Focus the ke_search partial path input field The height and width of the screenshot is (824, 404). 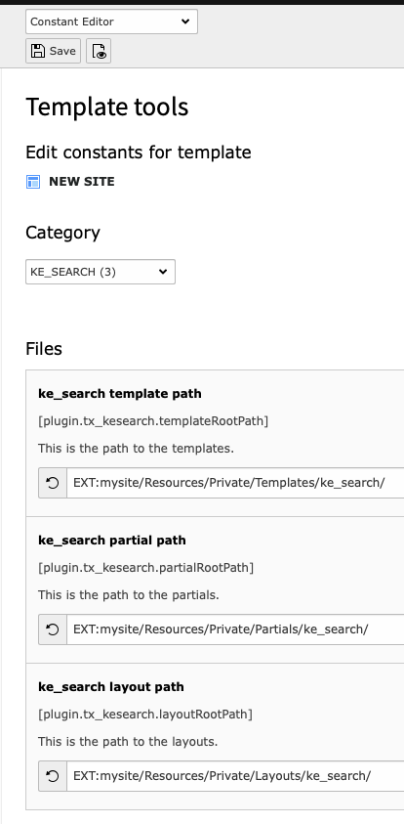click(x=235, y=629)
